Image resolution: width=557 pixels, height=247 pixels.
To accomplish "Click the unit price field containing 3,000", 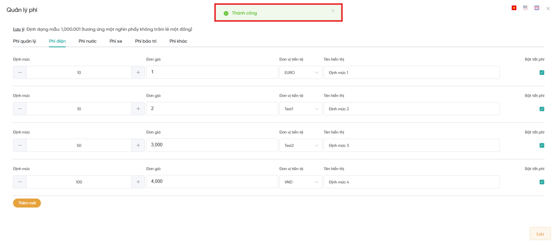I will (x=212, y=145).
